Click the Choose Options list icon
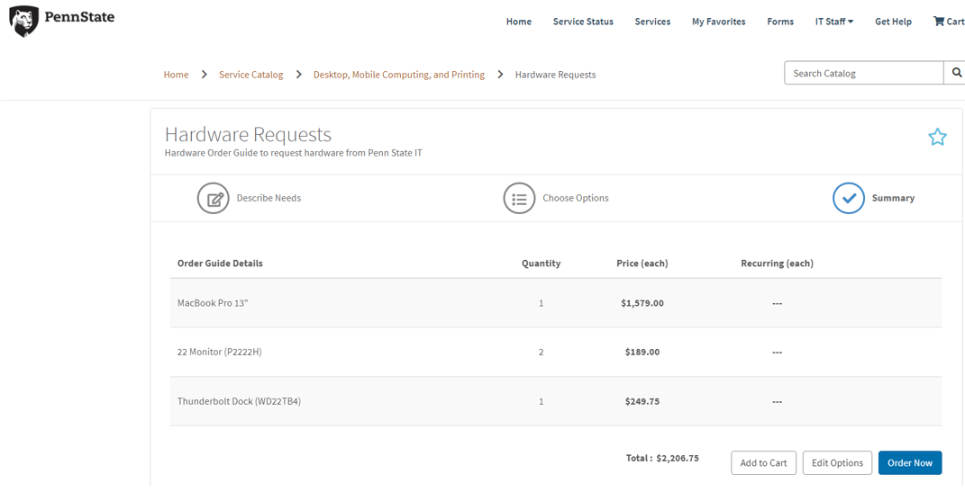 (519, 199)
